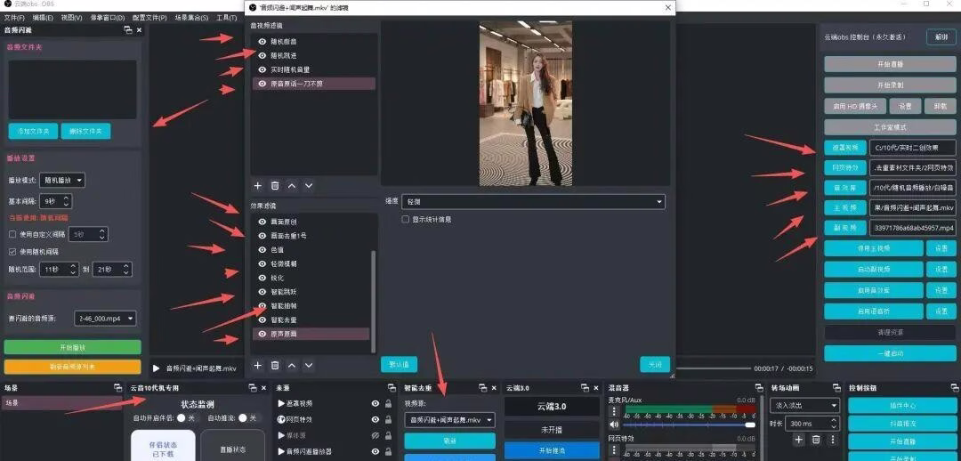Click the plus icon in 转场动画 panel
Screen dimensions: 961x461
point(798,440)
